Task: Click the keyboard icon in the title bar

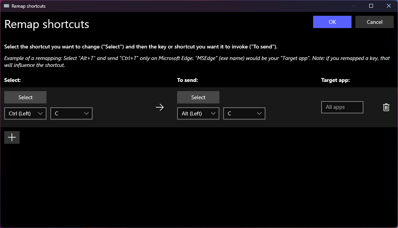Action: point(7,6)
